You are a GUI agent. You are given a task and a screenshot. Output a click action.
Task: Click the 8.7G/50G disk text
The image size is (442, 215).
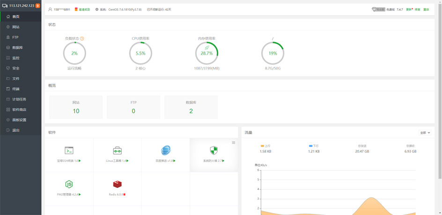click(x=273, y=68)
